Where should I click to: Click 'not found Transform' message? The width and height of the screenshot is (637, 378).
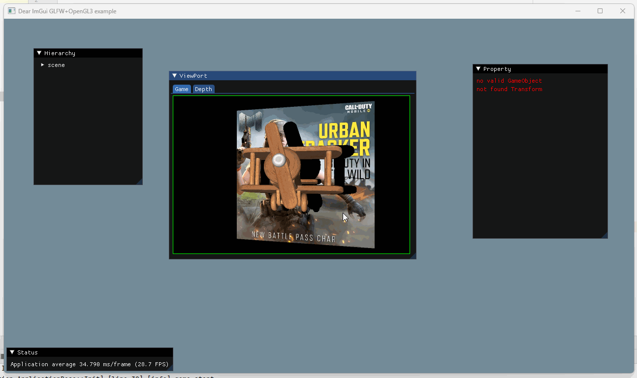510,89
